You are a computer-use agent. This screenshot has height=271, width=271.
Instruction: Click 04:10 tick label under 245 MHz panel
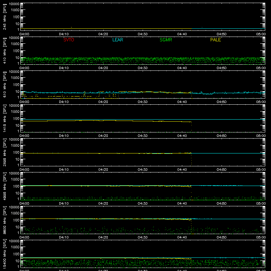pyautogui.click(x=64, y=34)
